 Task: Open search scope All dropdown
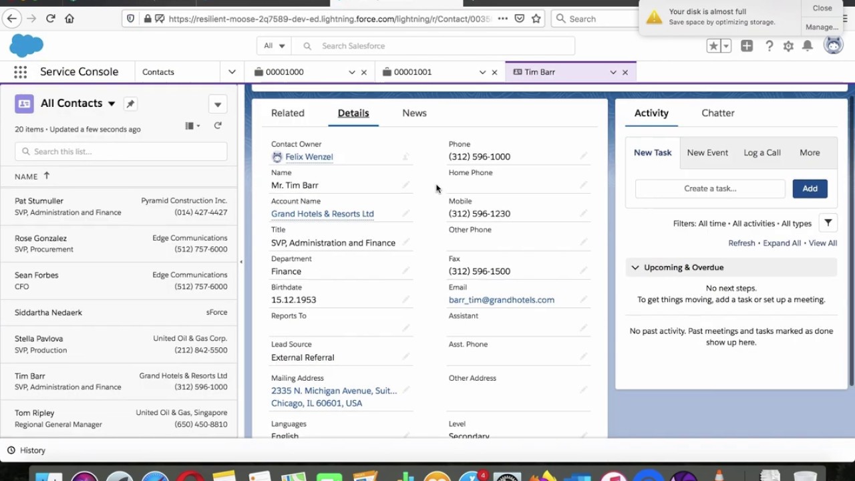point(274,46)
